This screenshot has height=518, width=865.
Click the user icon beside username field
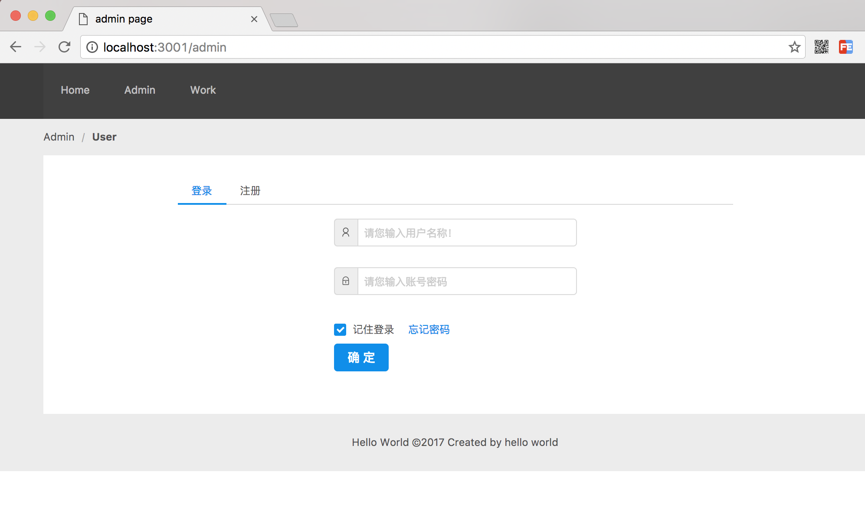pos(346,233)
